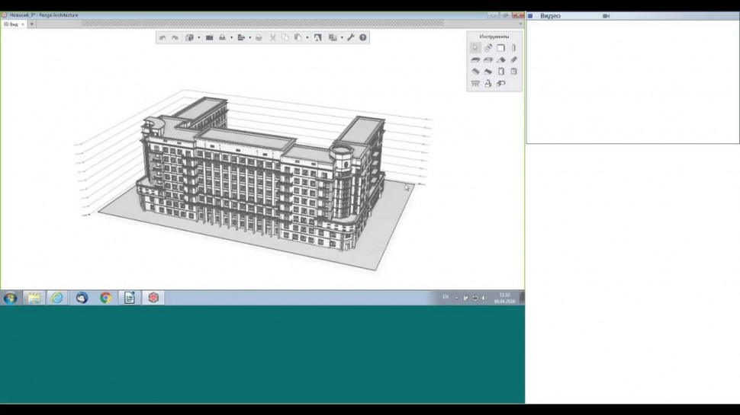This screenshot has width=740, height=415.
Task: Click the Print icon in toolbar
Action: coord(259,37)
